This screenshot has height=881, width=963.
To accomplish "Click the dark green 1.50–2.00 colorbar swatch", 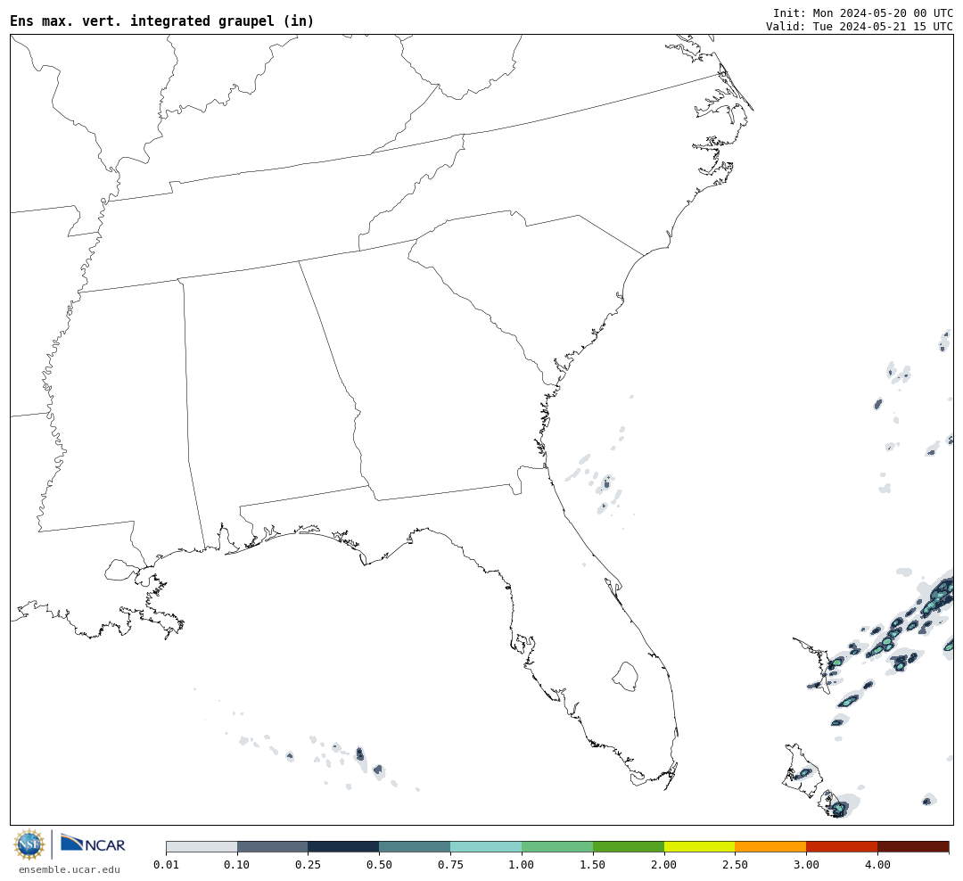I will [x=629, y=846].
